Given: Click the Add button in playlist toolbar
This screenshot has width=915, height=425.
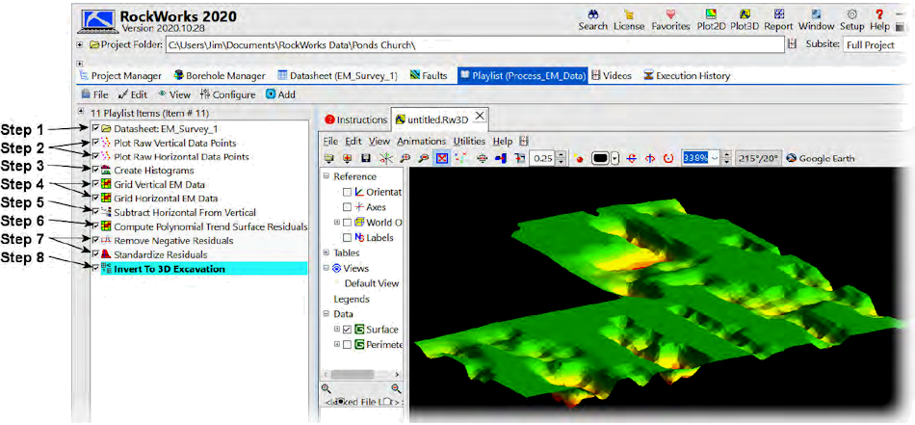Looking at the screenshot, I should click(280, 94).
